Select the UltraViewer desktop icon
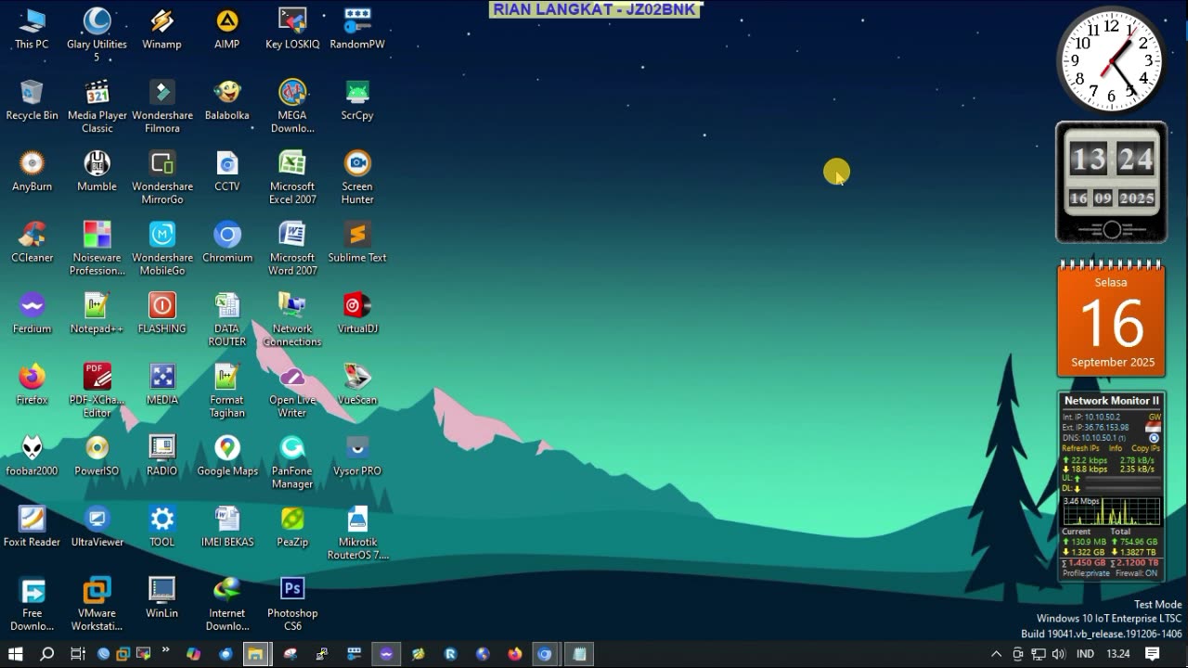 (x=97, y=527)
